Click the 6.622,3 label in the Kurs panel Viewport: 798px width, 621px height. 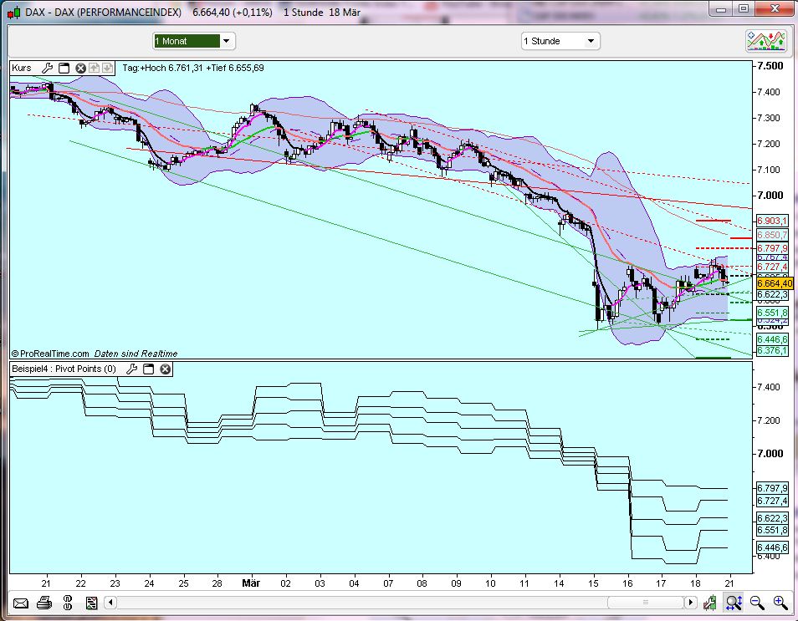(x=772, y=294)
